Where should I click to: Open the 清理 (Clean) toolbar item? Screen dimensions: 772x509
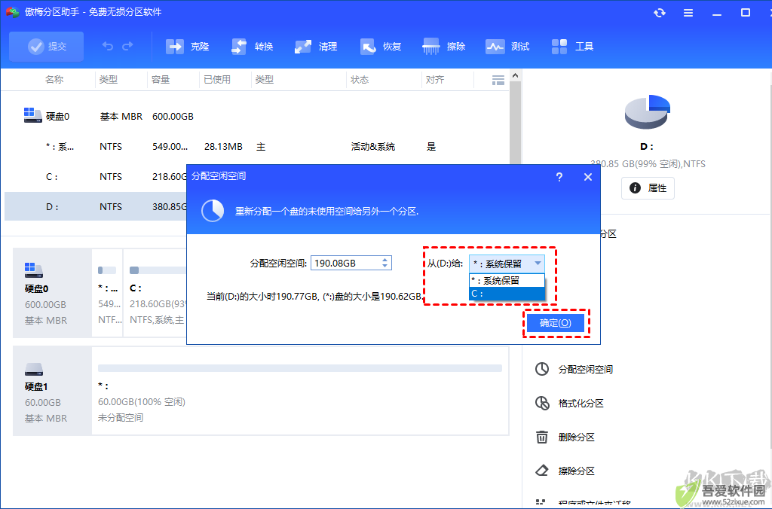[x=316, y=46]
